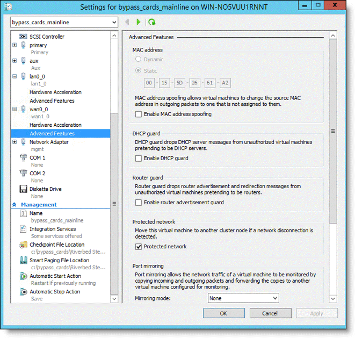Screen dimensions: 355x338
Task: Open the bypass_cards_mainline VM selector dropdown
Action: [64, 23]
